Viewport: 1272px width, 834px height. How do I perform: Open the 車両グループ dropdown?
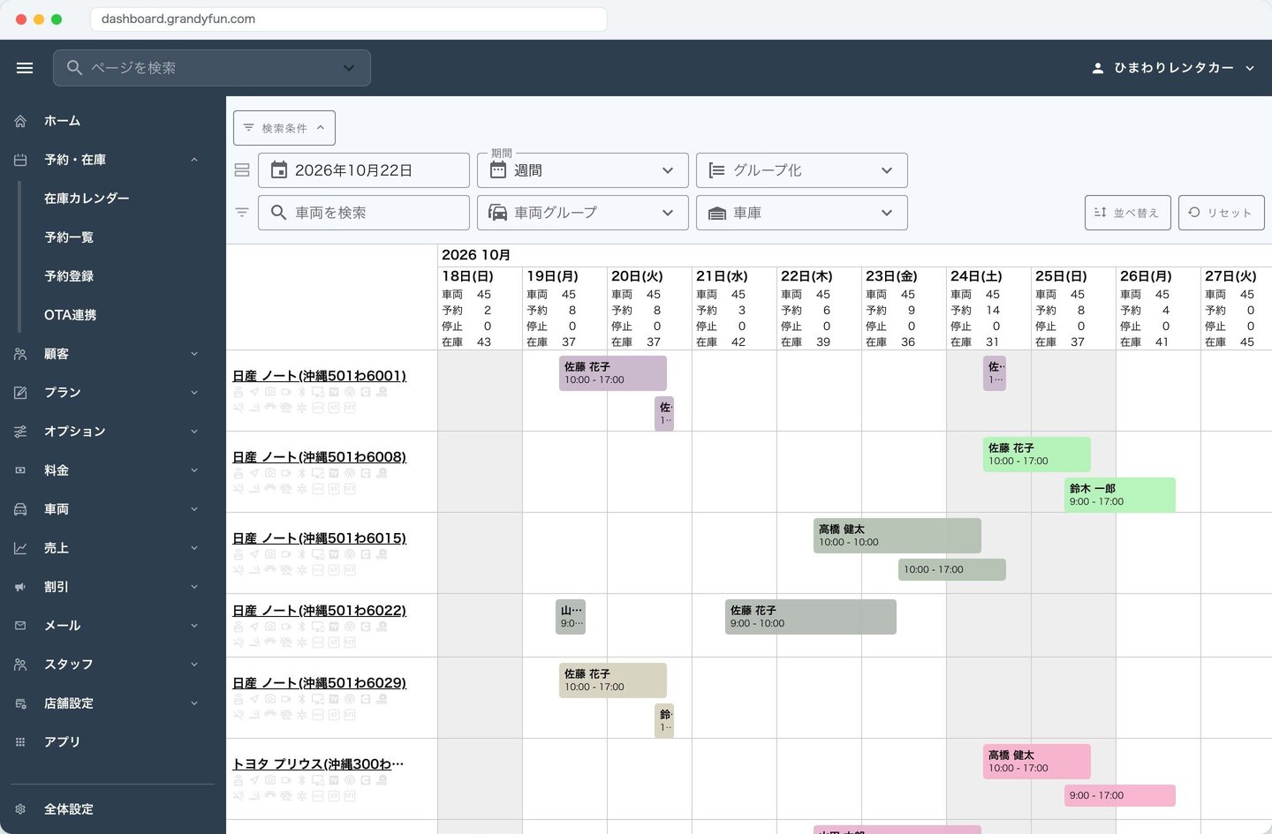tap(583, 213)
